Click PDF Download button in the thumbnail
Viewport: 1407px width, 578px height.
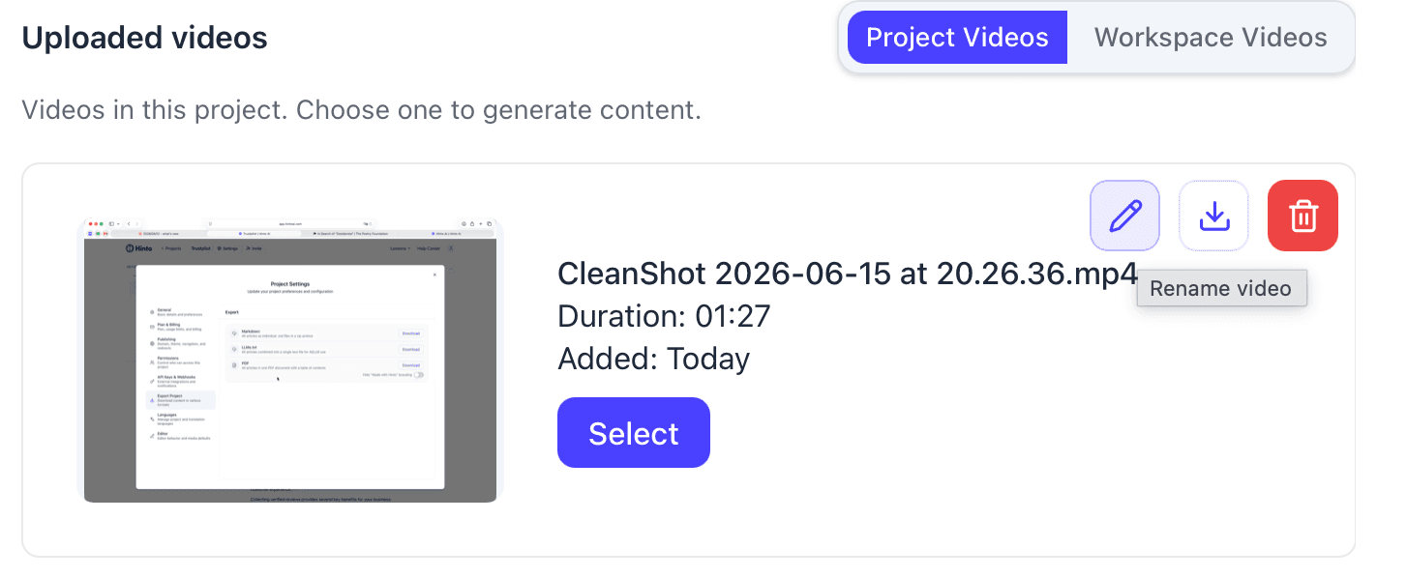[x=411, y=365]
